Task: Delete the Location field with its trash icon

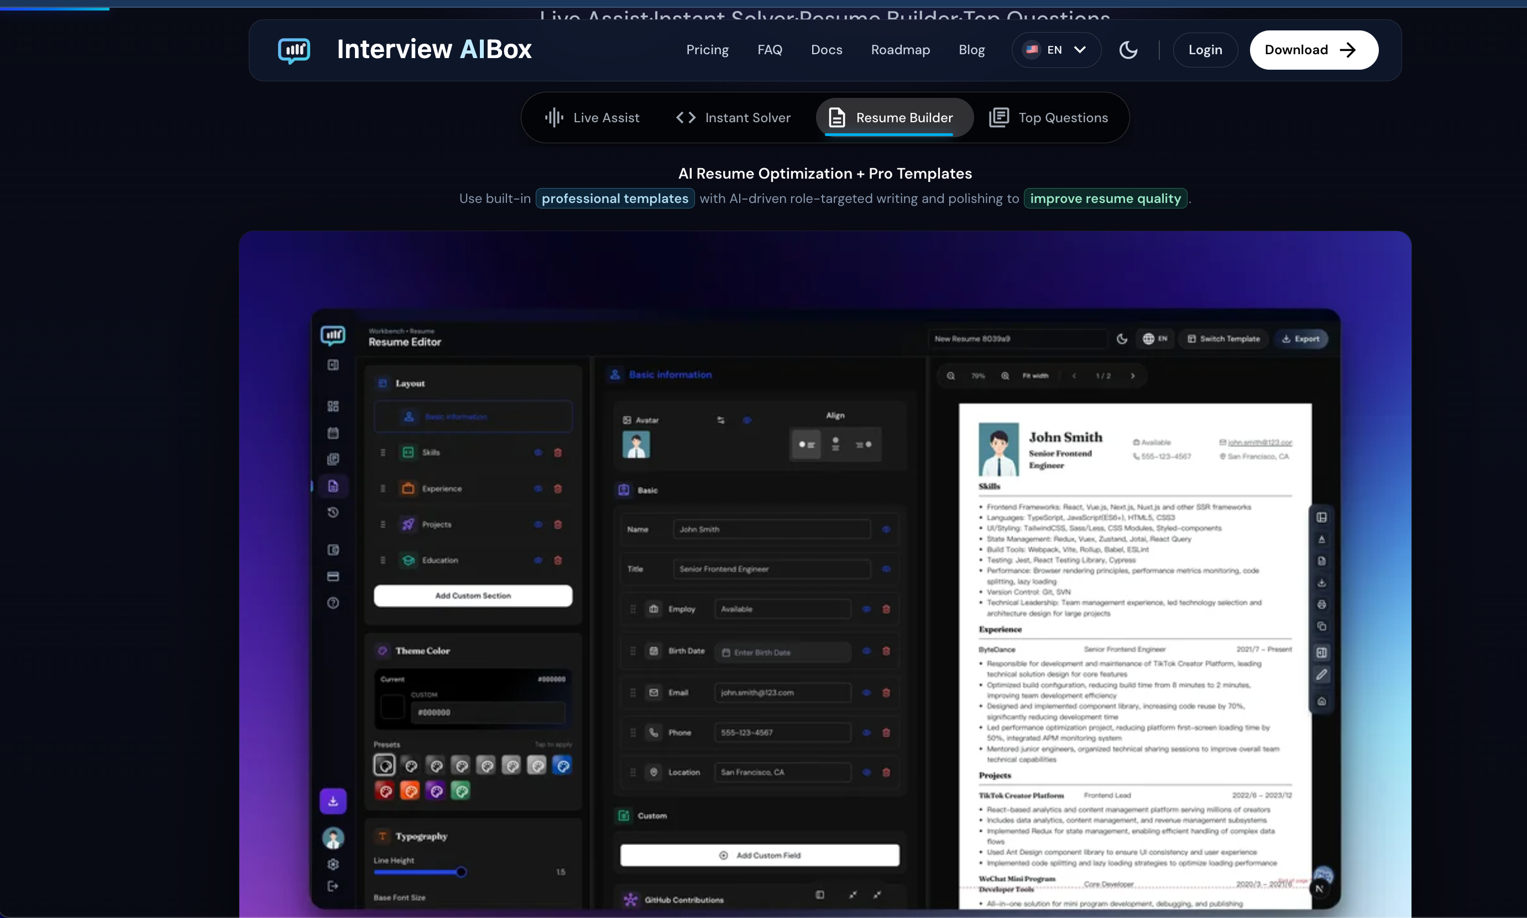Action: click(x=886, y=773)
